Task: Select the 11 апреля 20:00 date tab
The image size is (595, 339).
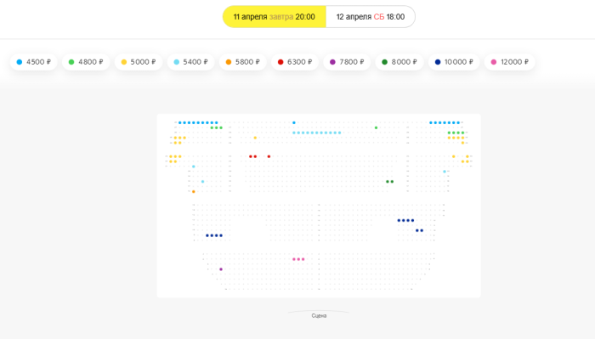Action: (x=274, y=17)
